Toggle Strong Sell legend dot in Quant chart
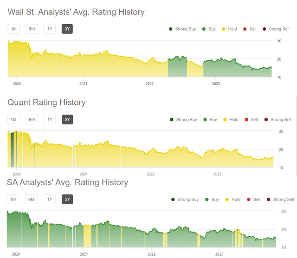The image size is (297, 258). [x=266, y=120]
